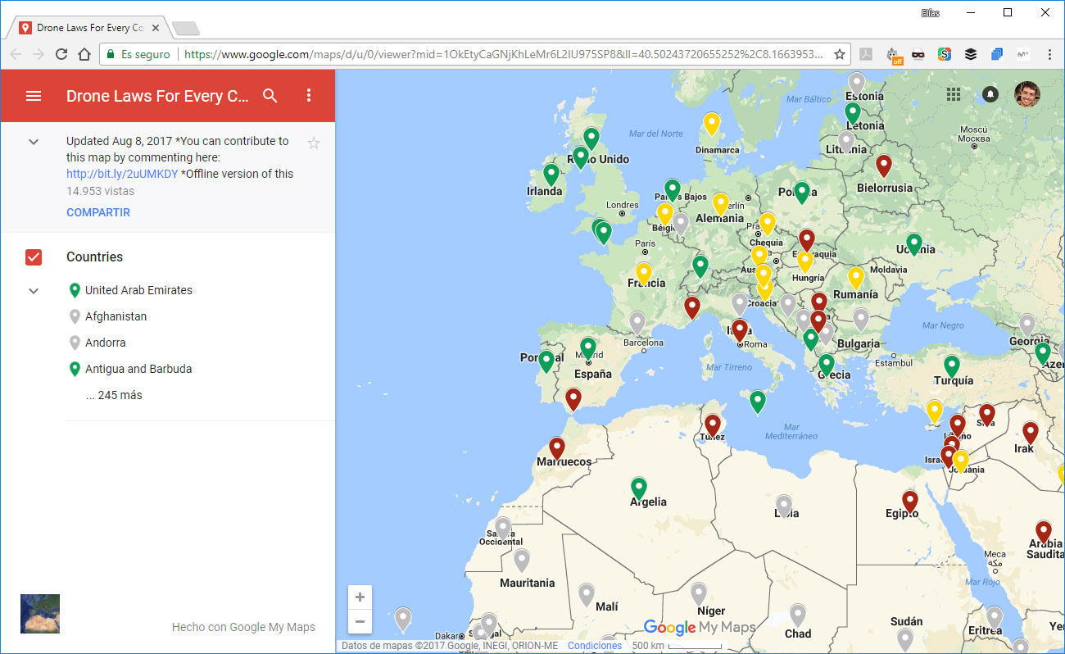Click the Google account profile picture
1065x654 pixels.
point(1026,94)
